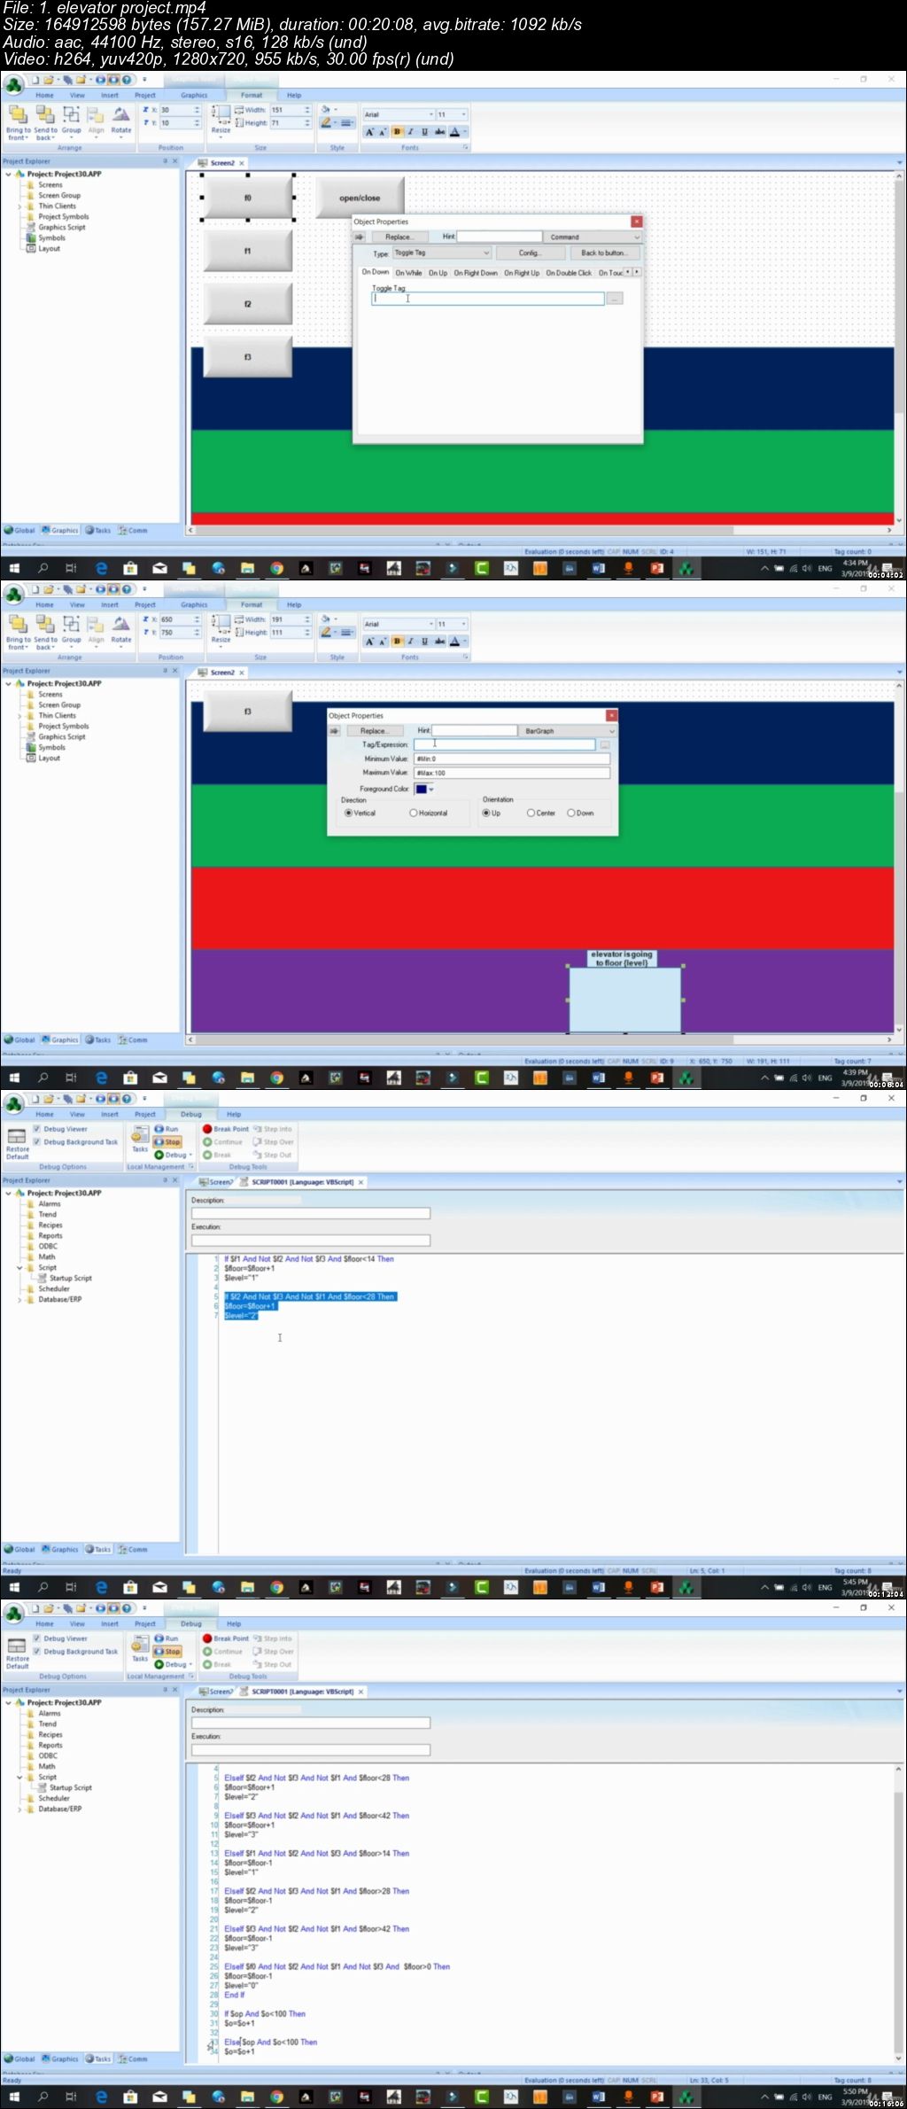
Task: Switch to the On Right Down tab
Action: point(476,273)
